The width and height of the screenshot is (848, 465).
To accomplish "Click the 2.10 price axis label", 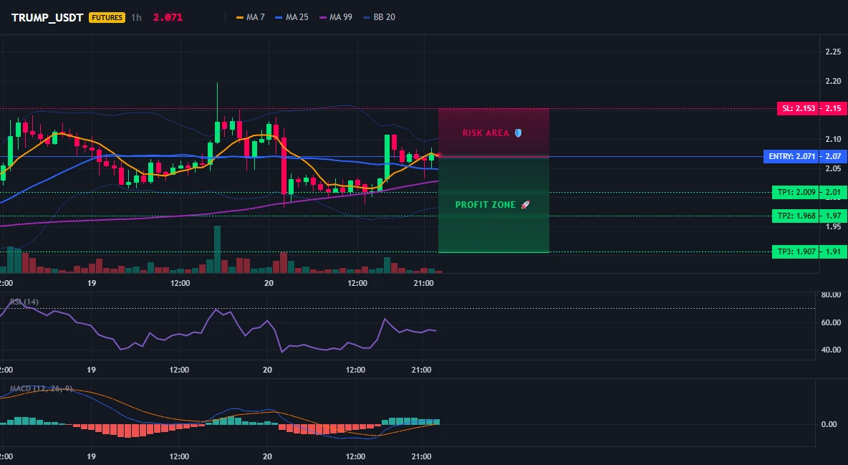I will [833, 139].
